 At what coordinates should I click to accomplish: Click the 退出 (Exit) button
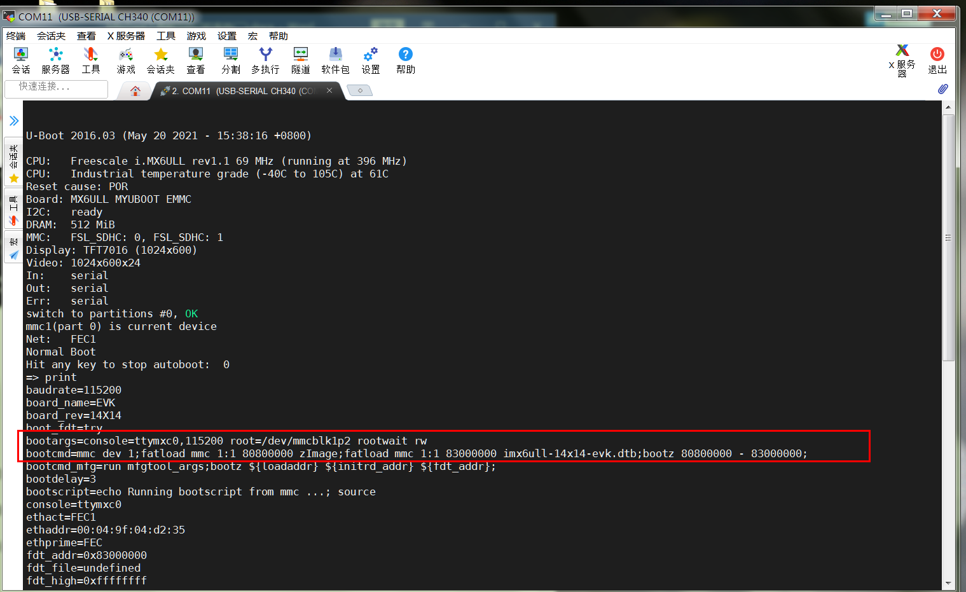[x=937, y=60]
